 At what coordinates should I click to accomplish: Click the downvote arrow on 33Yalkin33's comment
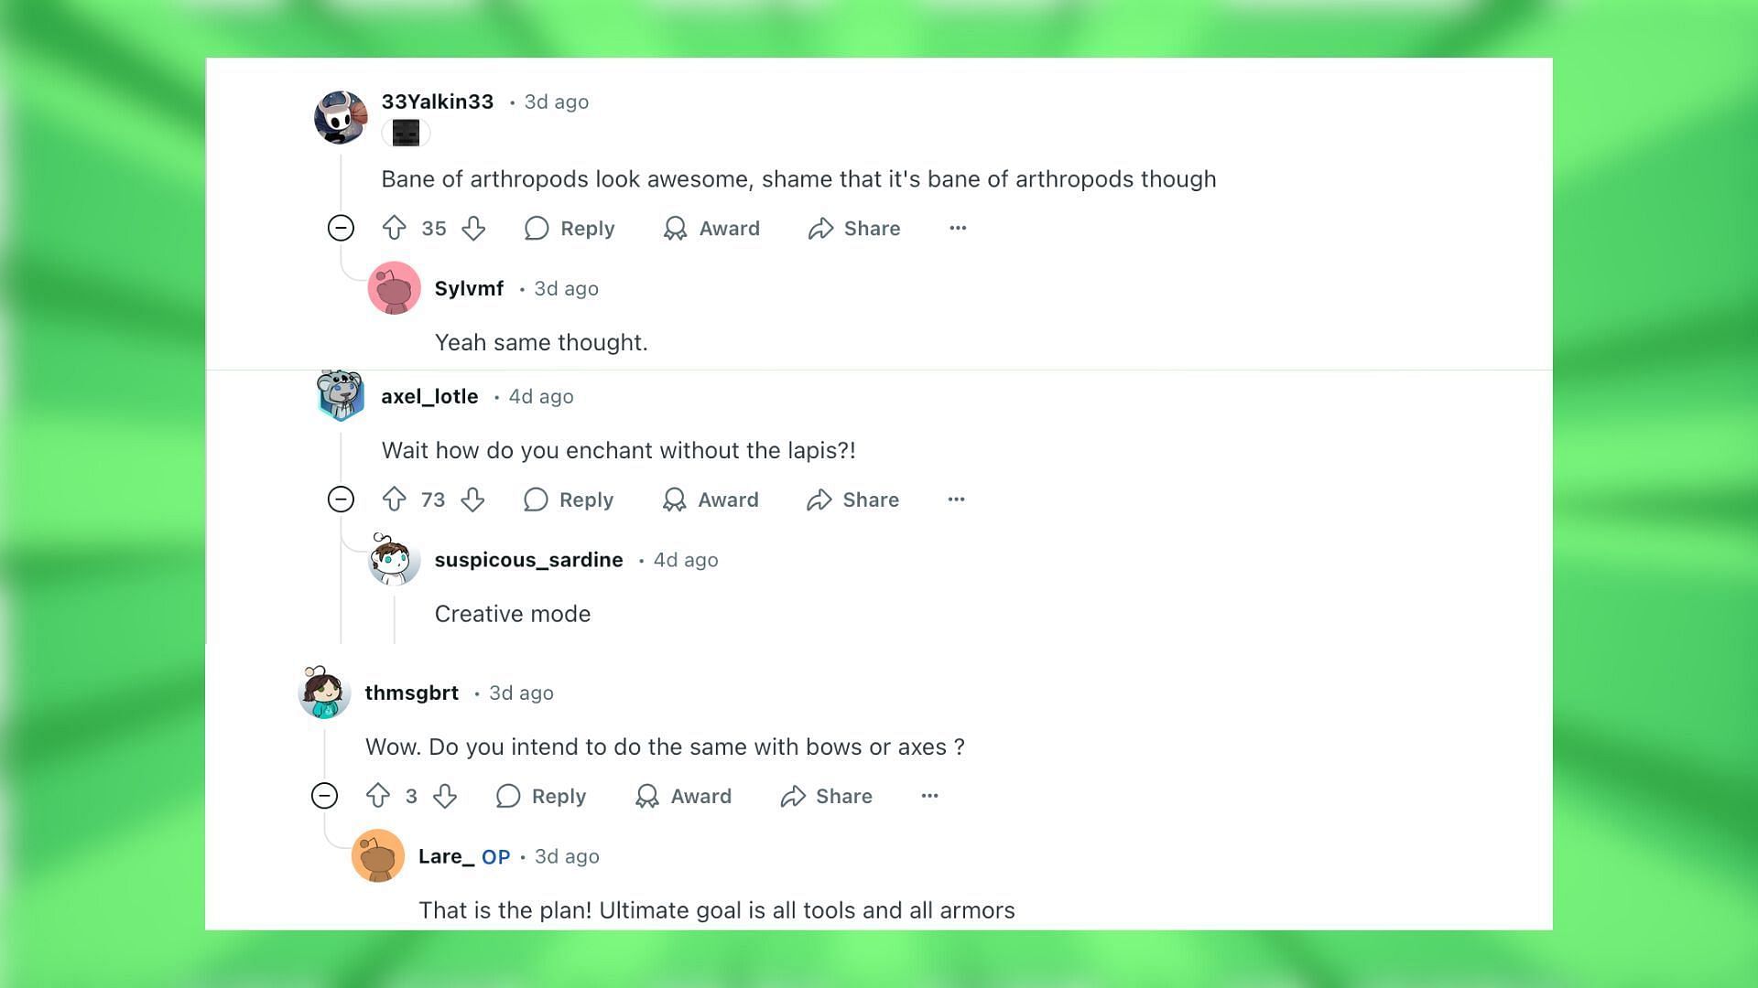[474, 228]
